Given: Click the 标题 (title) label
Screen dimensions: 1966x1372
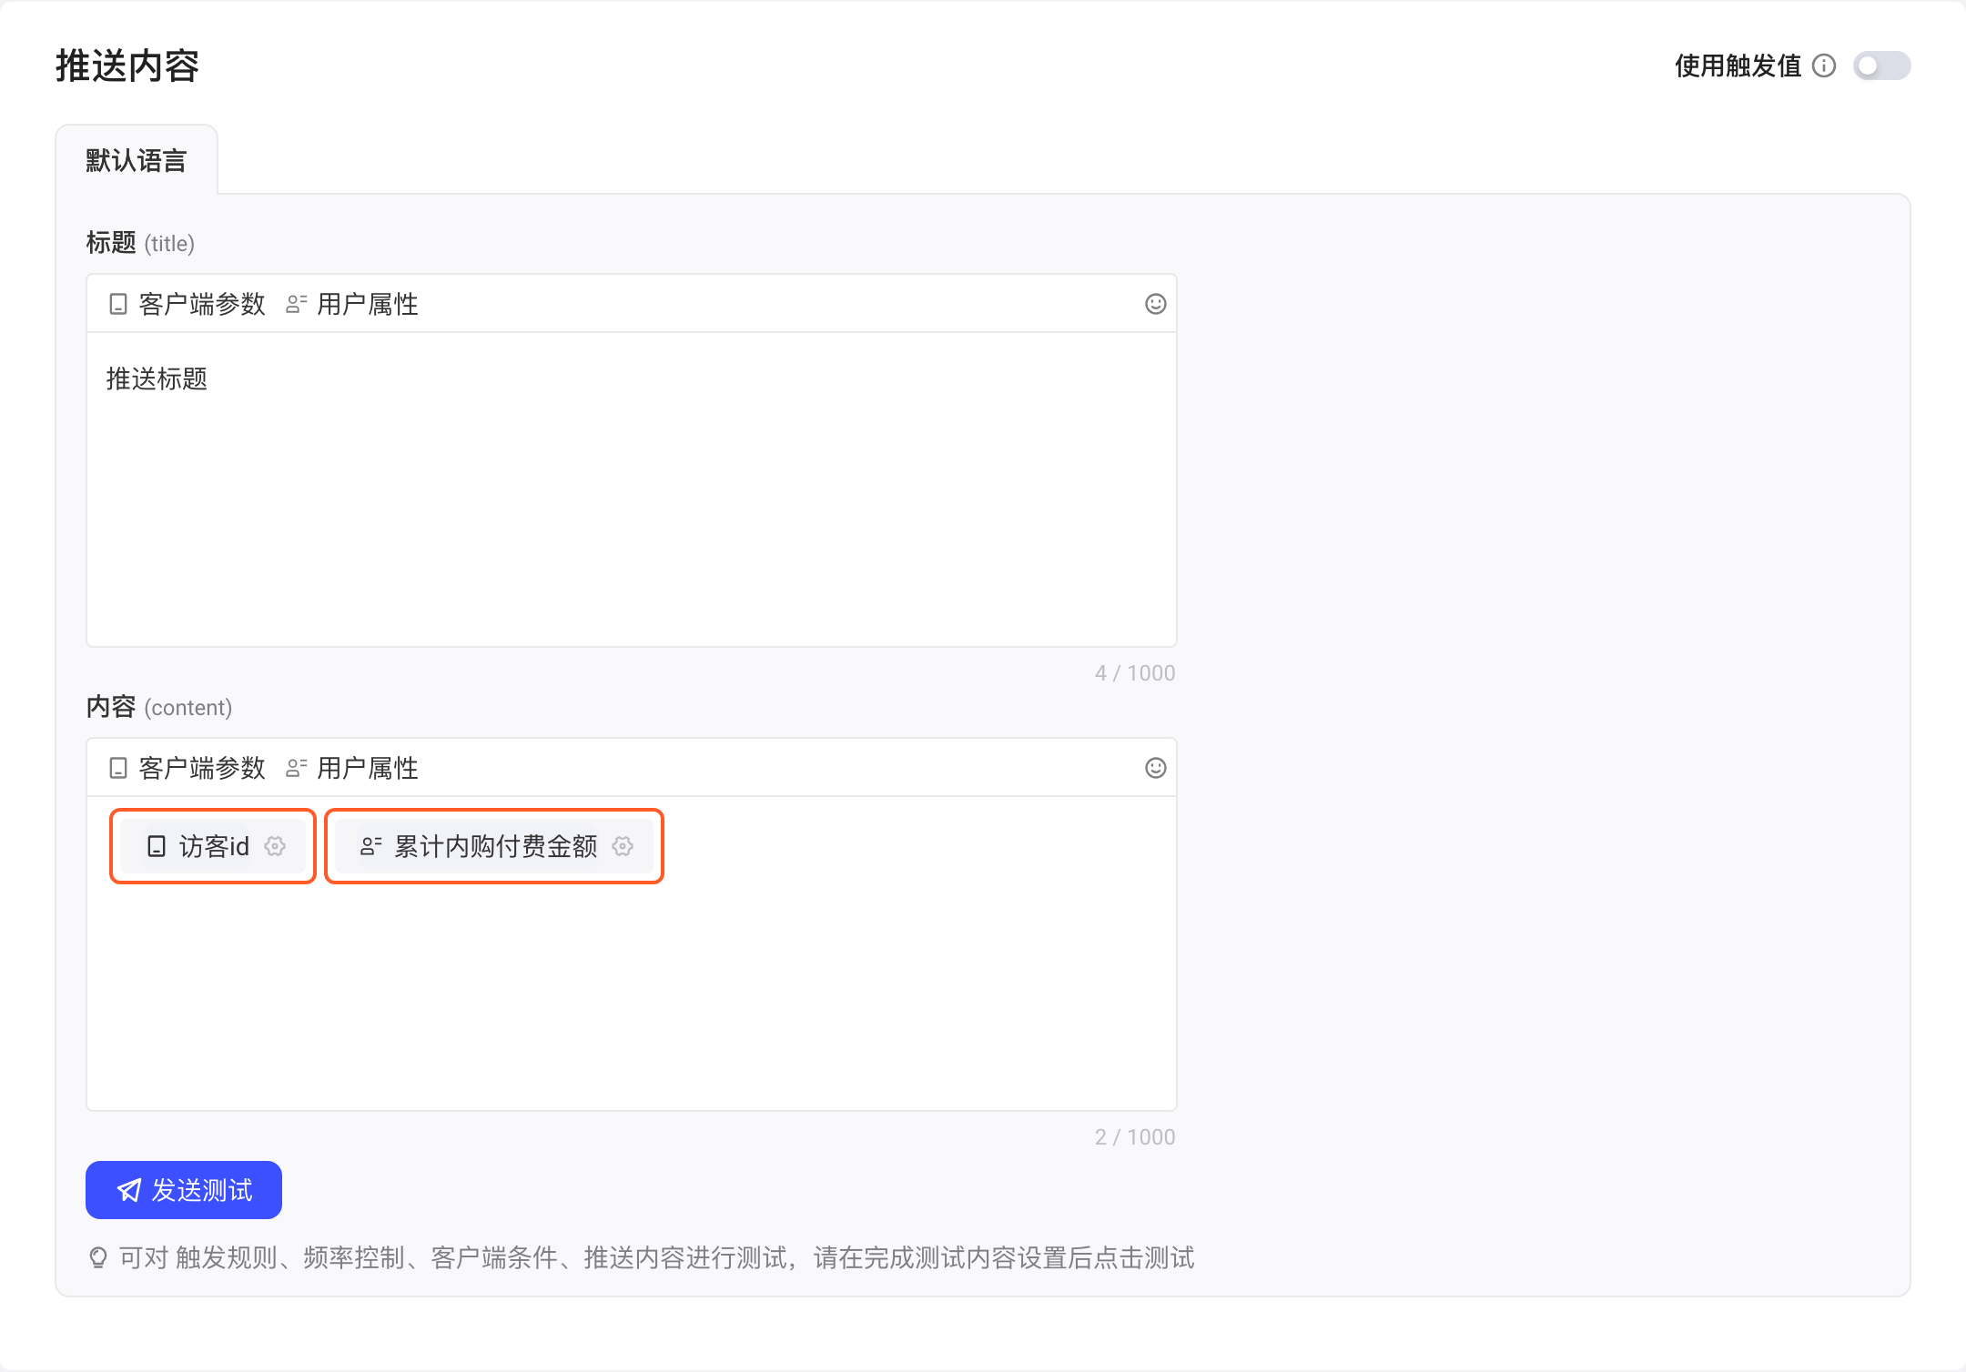Looking at the screenshot, I should click(x=140, y=243).
